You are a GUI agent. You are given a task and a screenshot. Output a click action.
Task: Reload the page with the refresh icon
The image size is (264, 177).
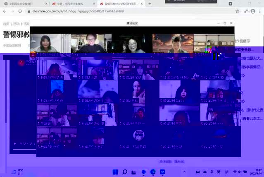[19, 11]
